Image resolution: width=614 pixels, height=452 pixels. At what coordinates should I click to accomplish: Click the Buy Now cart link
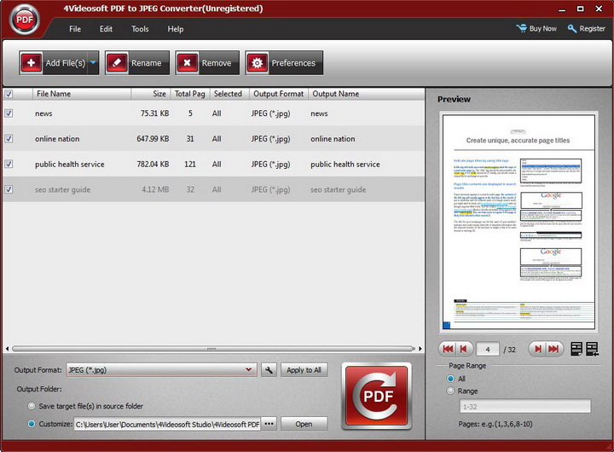pyautogui.click(x=536, y=29)
